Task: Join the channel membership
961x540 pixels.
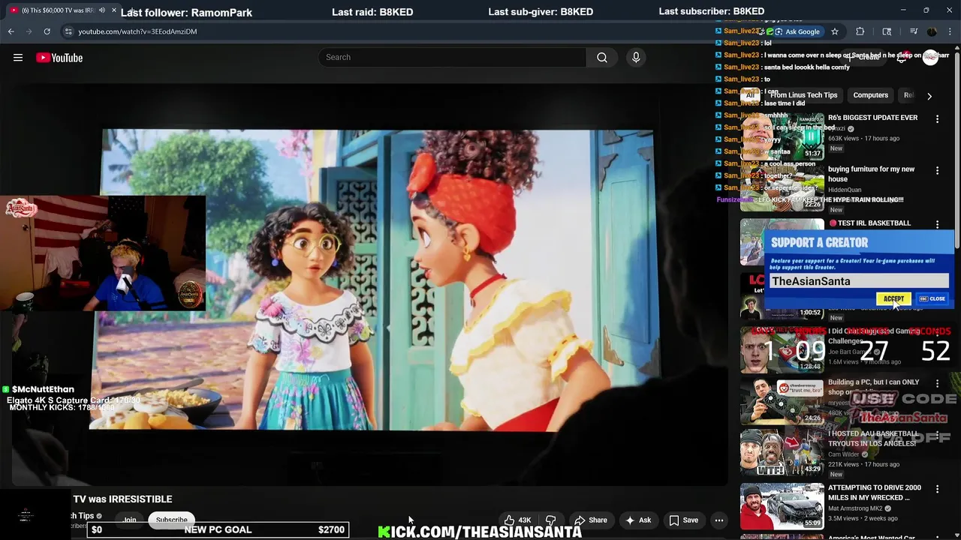Action: (130, 520)
